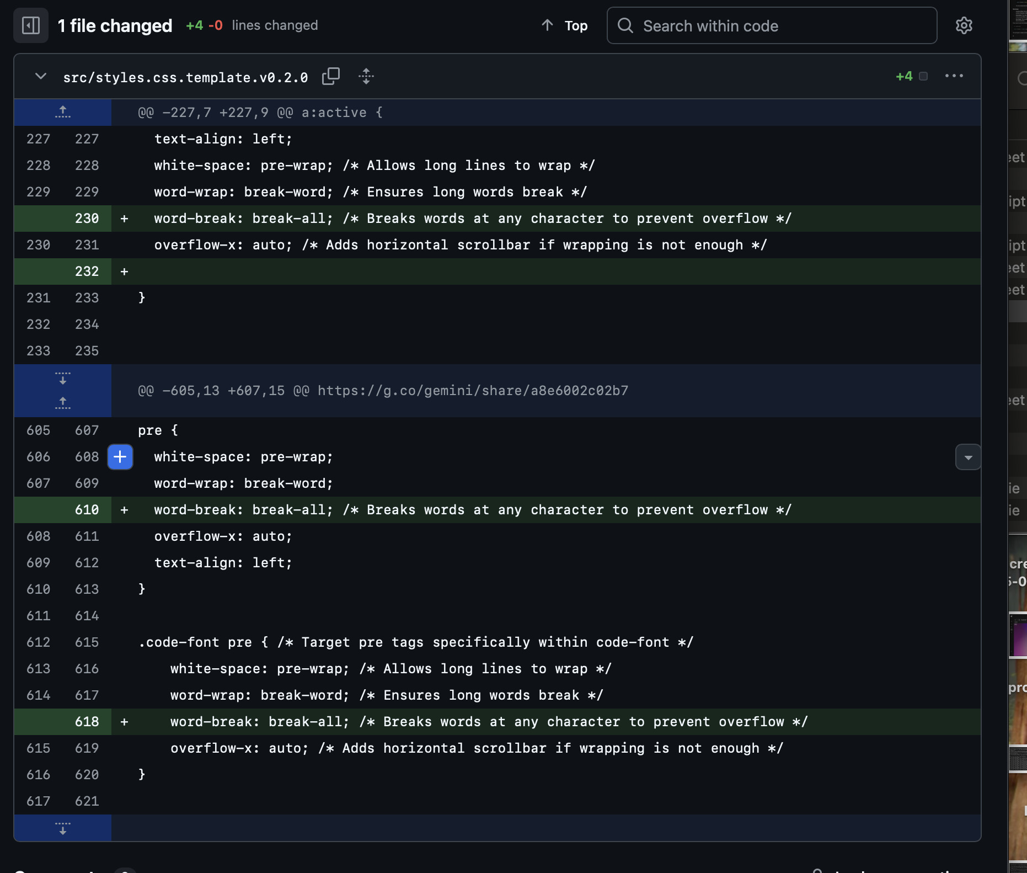Select new line number 618
The width and height of the screenshot is (1027, 873).
coord(87,722)
